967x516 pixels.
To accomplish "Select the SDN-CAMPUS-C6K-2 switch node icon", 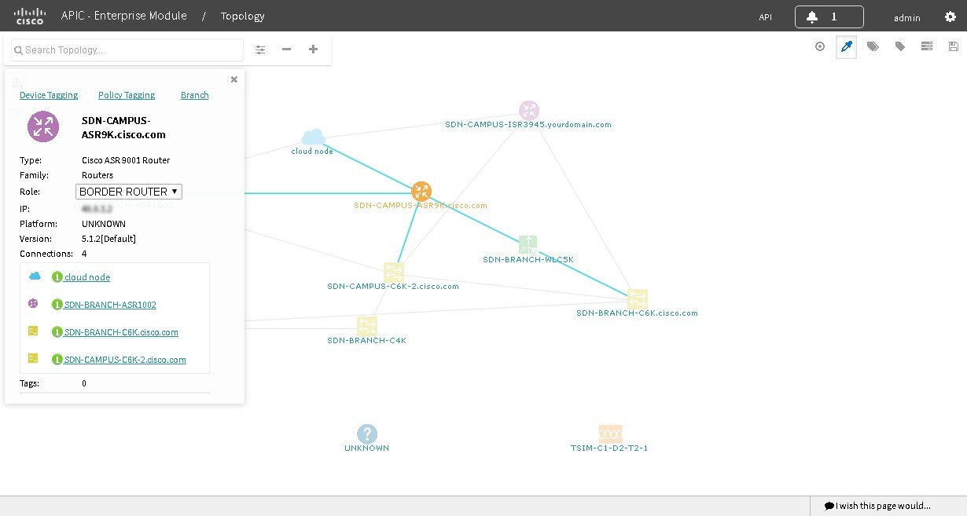I will point(394,272).
